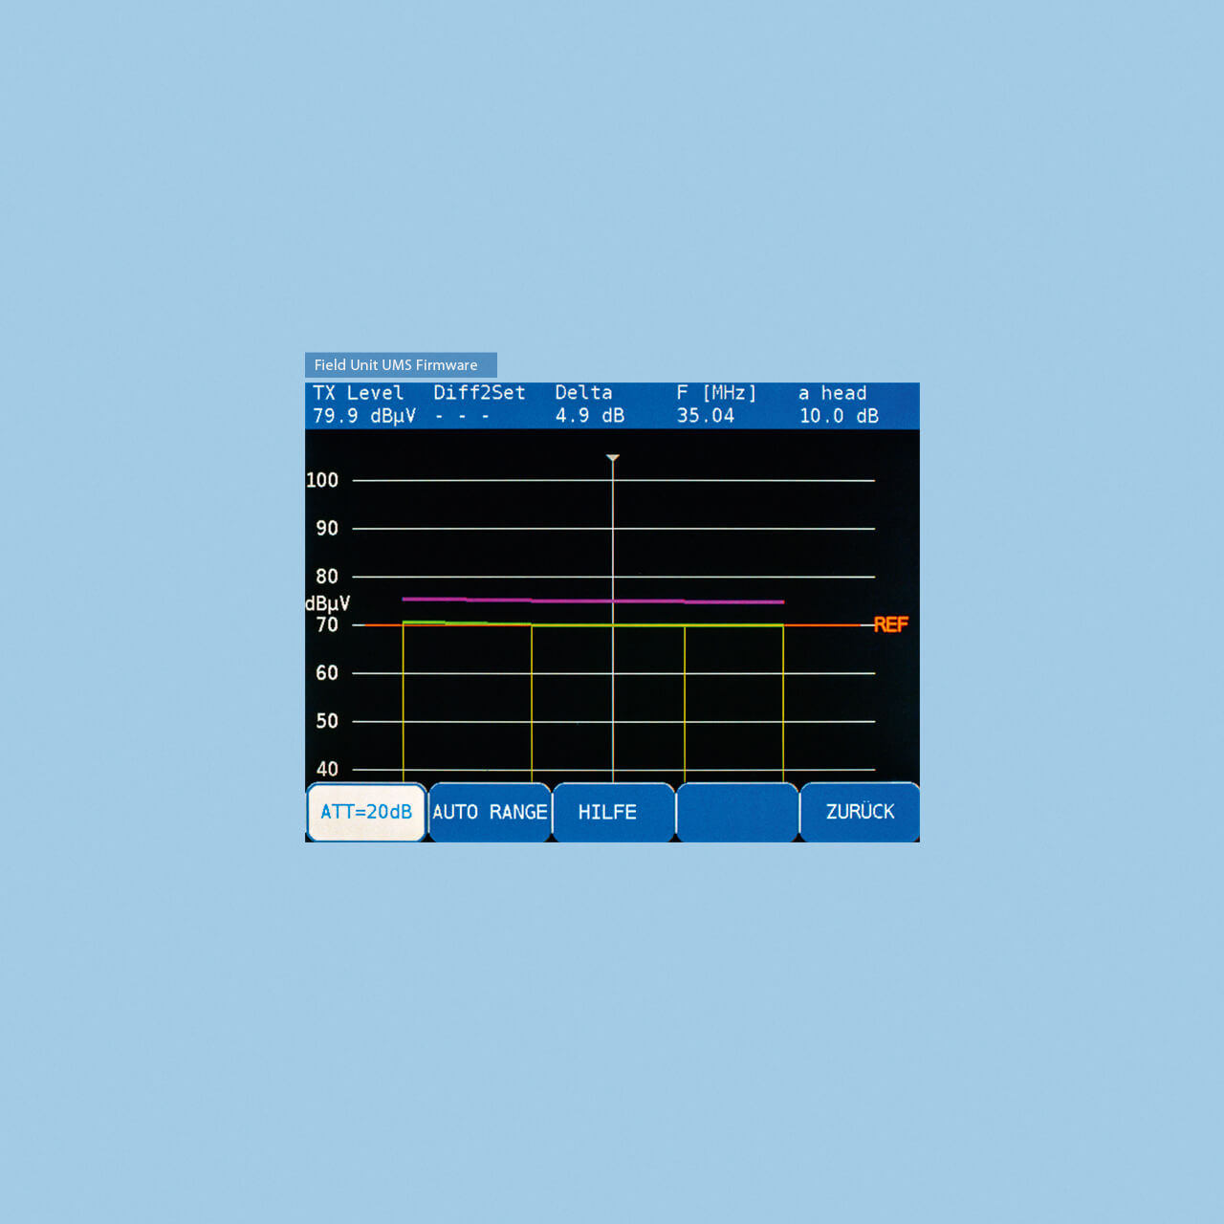Click the blank fourth softkey
This screenshot has width=1224, height=1224.
point(736,812)
